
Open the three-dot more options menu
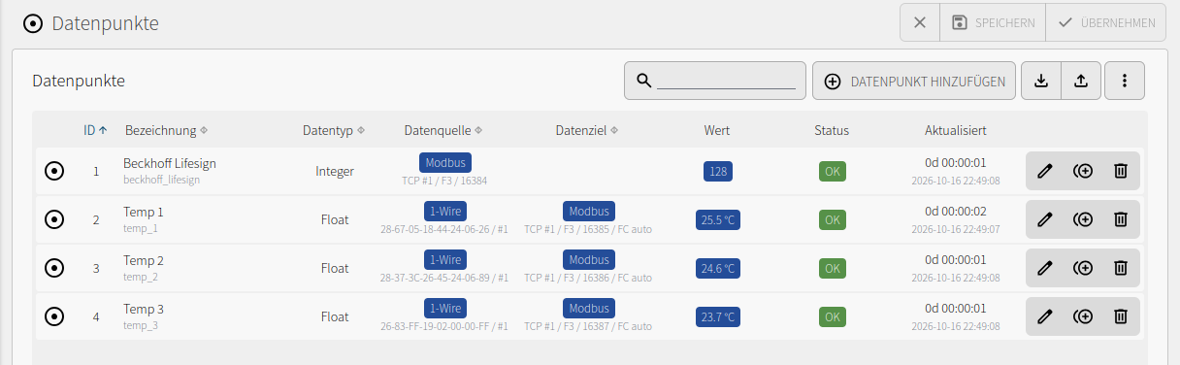(1125, 82)
